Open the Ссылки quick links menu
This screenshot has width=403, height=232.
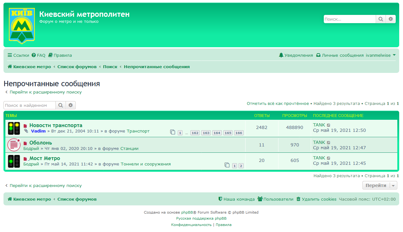pos(18,55)
